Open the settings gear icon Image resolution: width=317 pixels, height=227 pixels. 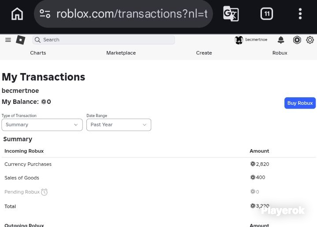310,40
